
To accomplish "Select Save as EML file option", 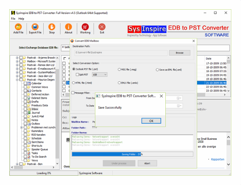I will [157, 70].
